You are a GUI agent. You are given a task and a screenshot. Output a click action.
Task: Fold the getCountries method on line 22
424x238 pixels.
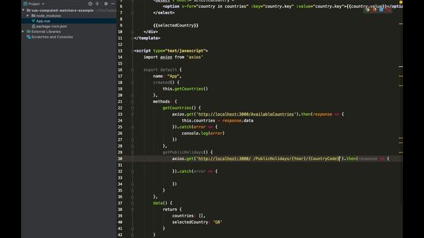tap(132, 108)
